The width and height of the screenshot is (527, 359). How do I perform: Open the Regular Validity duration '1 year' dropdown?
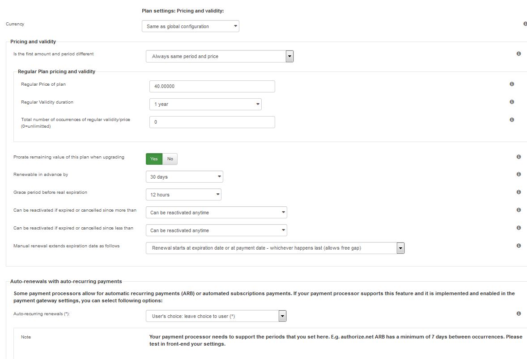tap(205, 104)
